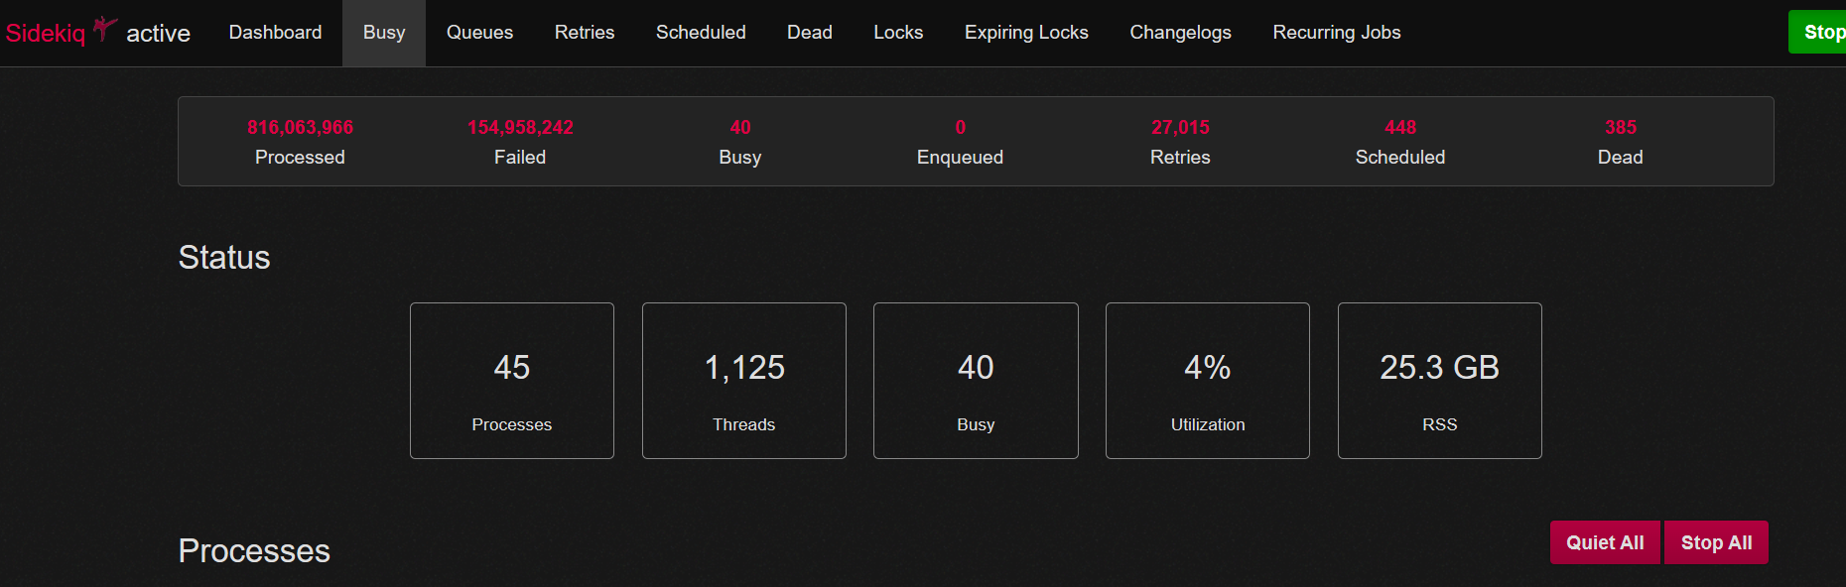Open the 385 Dead summary link
The width and height of the screenshot is (1846, 587).
tap(1620, 141)
